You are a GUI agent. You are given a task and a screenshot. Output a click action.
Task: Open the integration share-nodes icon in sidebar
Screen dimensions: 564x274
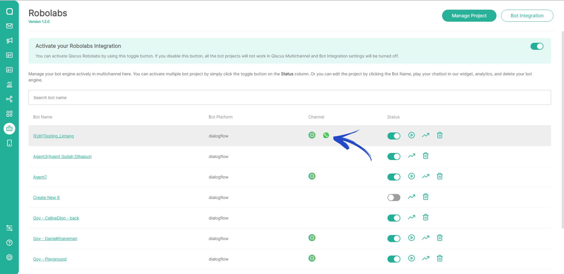(x=9, y=99)
